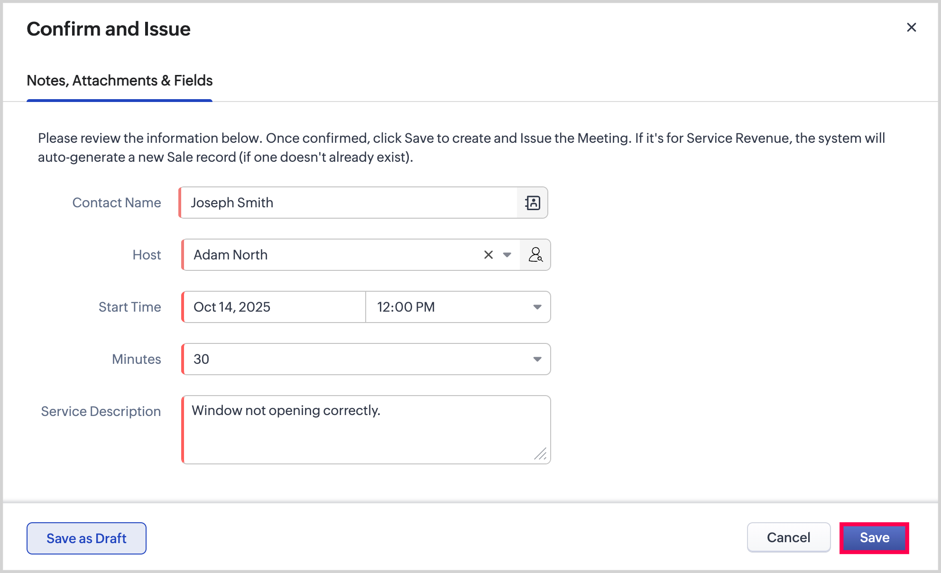Click Save as Draft
This screenshot has width=941, height=573.
(86, 538)
